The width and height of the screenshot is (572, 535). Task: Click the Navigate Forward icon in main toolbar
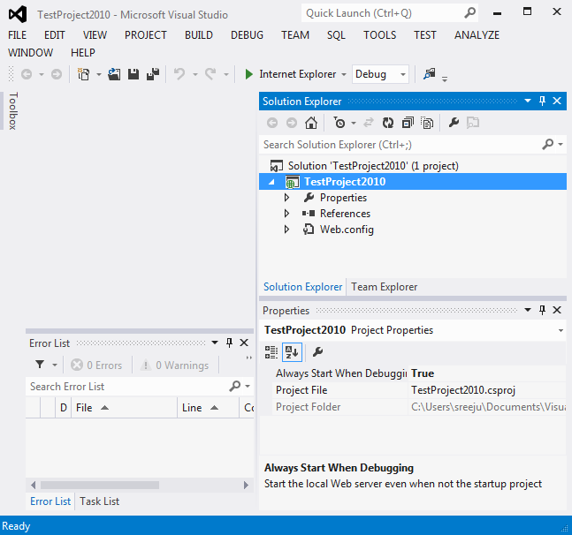[x=57, y=74]
